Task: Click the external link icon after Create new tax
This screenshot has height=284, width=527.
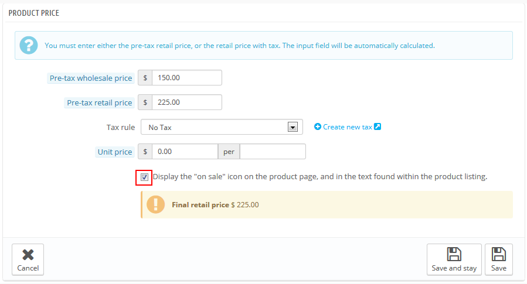Action: (x=378, y=126)
